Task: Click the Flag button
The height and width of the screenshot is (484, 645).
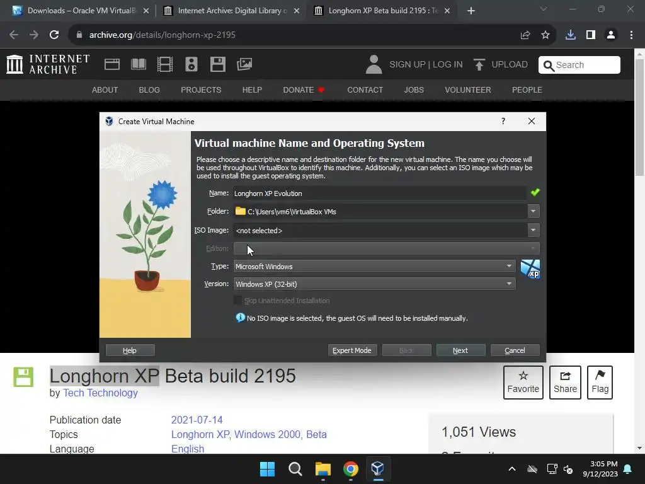Action: click(x=600, y=383)
